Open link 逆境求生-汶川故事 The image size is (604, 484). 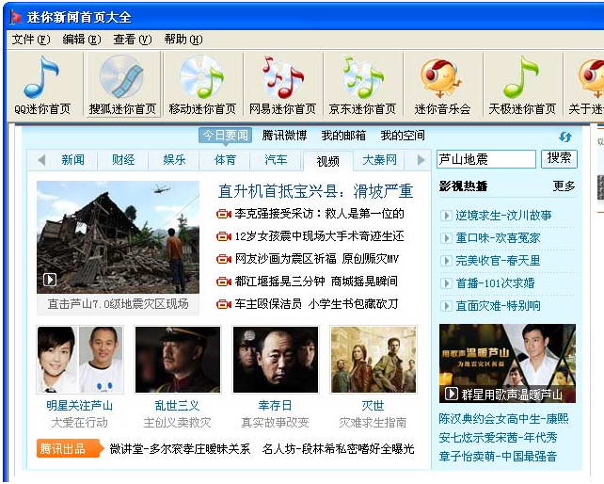(x=503, y=216)
